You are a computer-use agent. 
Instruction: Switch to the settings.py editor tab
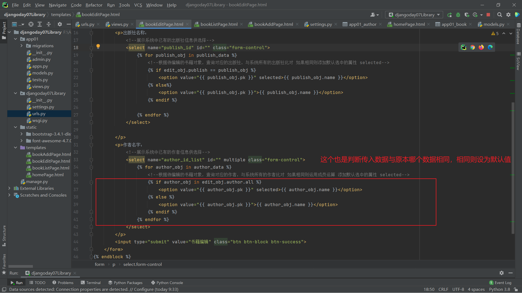tap(321, 24)
